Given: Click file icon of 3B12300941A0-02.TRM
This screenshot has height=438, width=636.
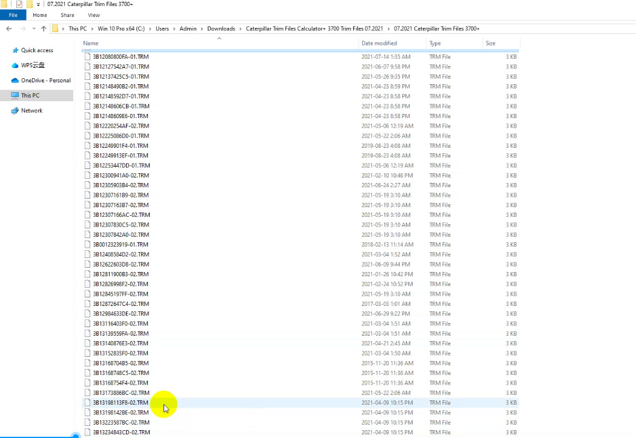Looking at the screenshot, I should tap(87, 176).
